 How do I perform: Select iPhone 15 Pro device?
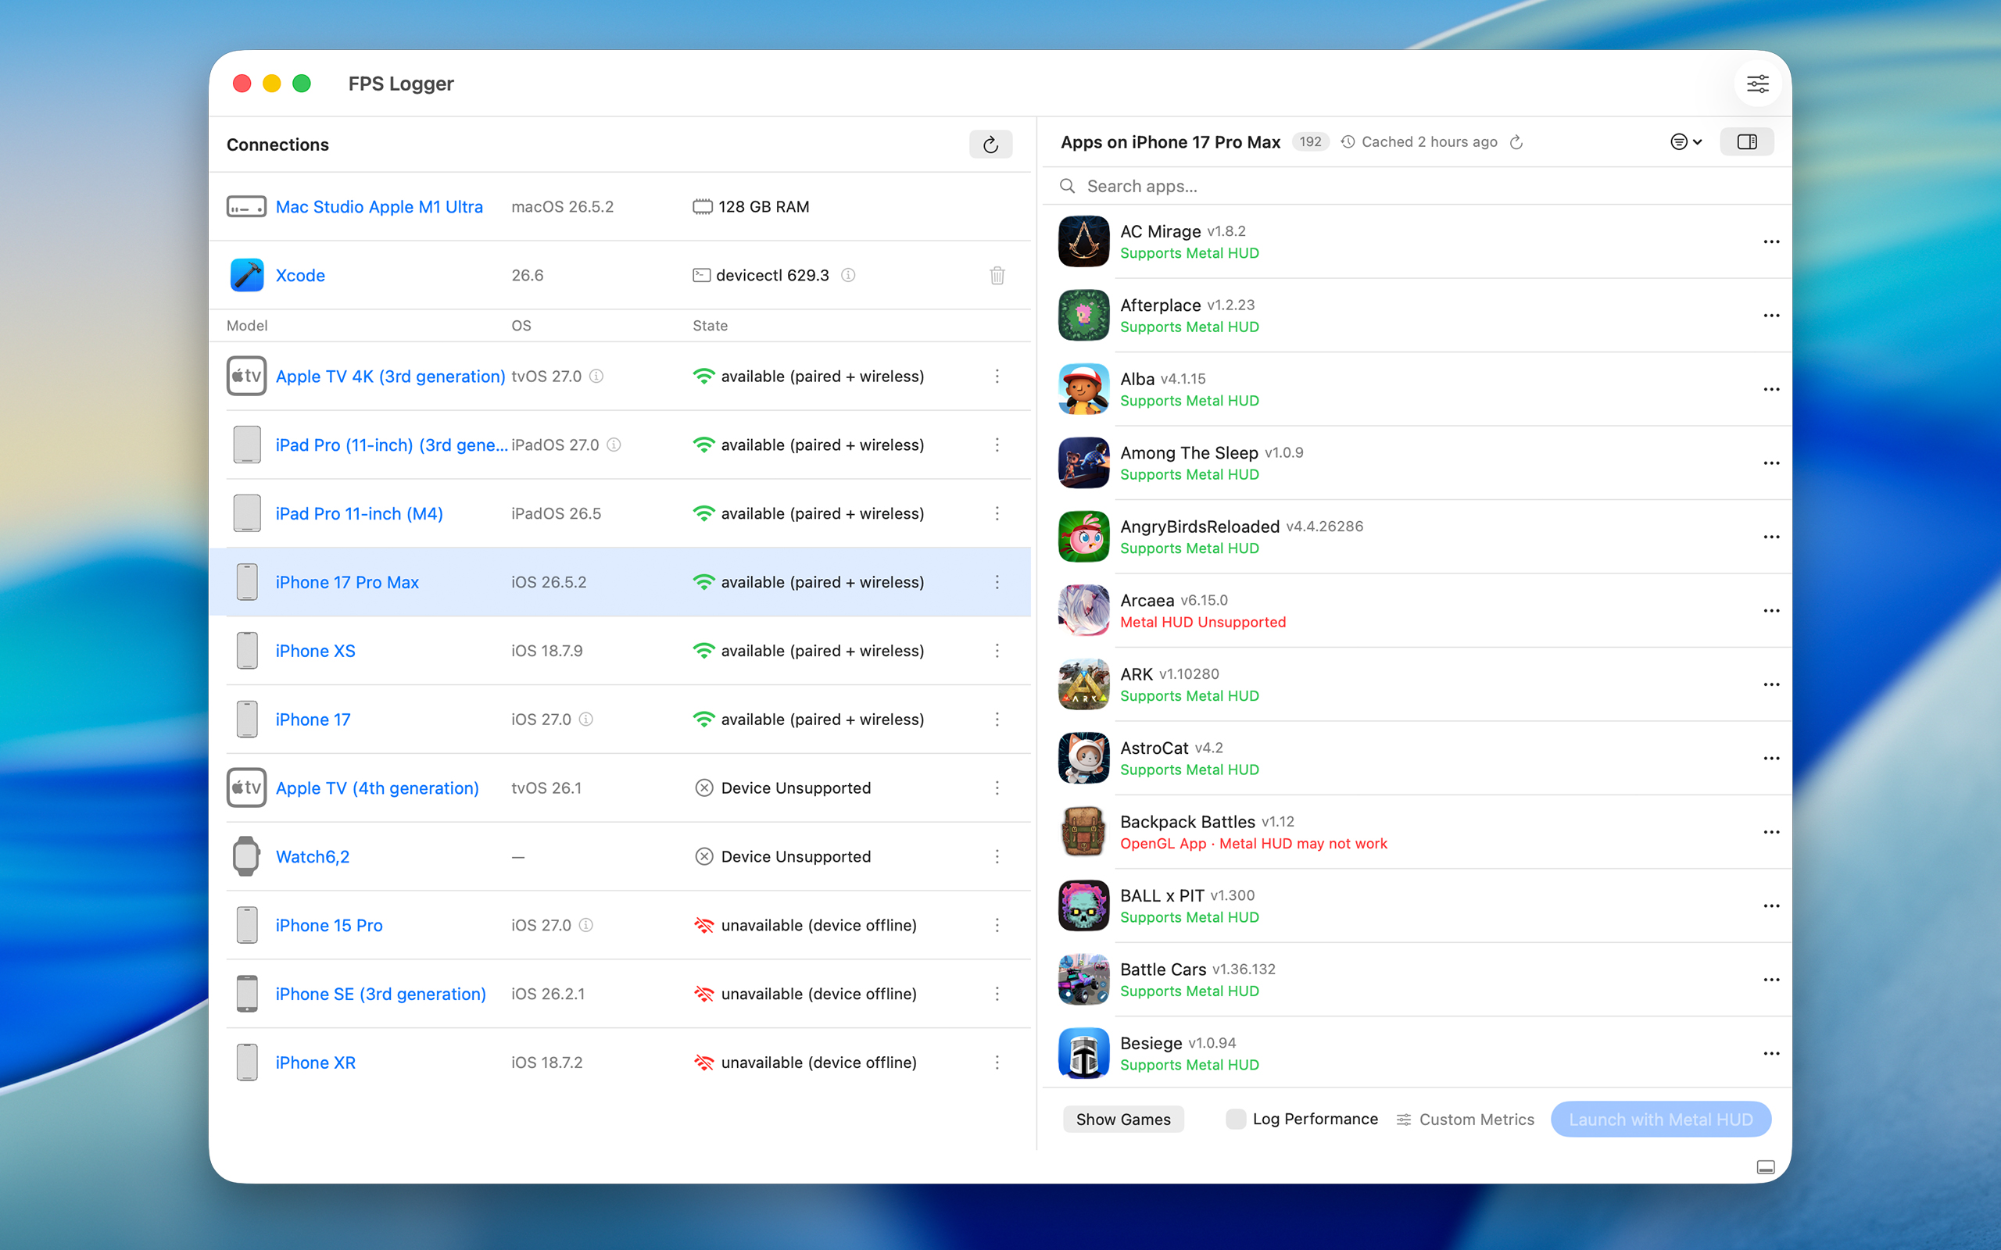coord(329,925)
